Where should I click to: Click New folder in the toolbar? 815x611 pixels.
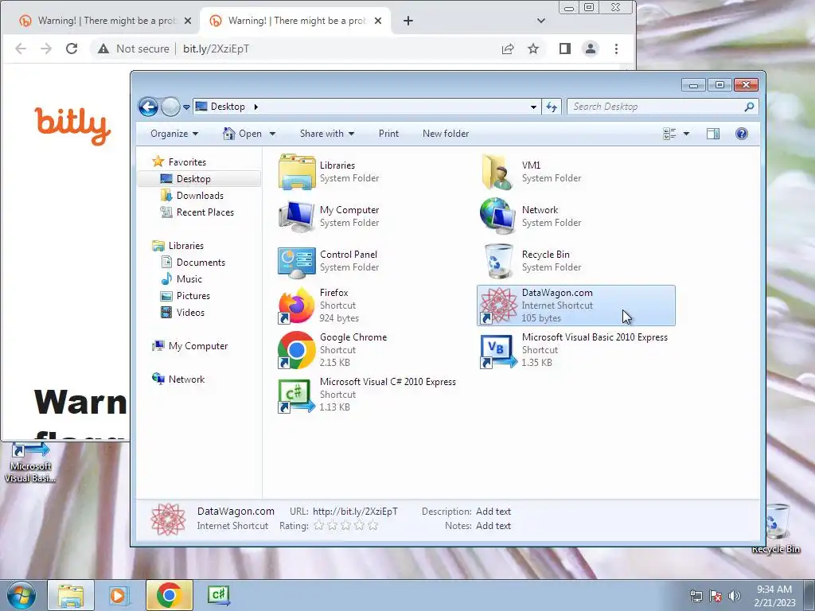point(446,134)
